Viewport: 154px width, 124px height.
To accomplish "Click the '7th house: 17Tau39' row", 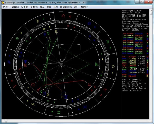I will coord(136,44).
